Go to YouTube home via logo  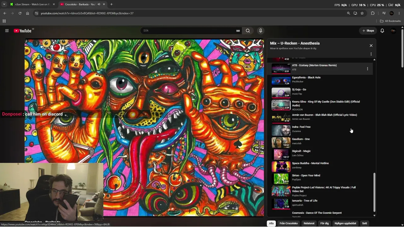23,31
